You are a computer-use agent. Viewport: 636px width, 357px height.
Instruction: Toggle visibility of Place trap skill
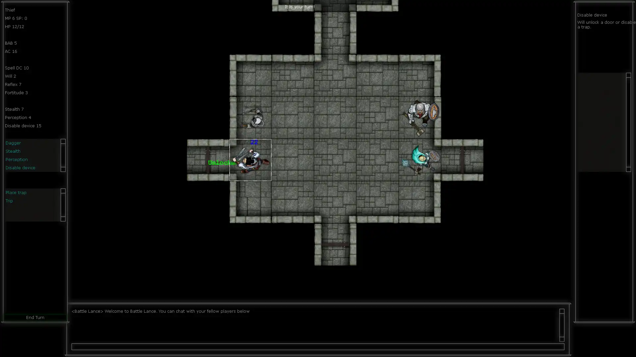pyautogui.click(x=63, y=192)
